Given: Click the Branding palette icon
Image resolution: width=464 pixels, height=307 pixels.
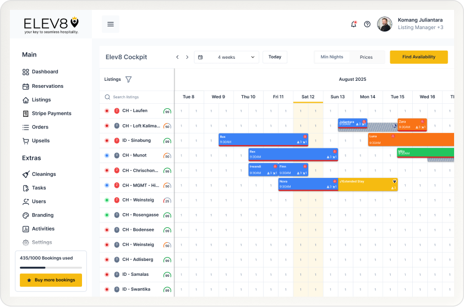Looking at the screenshot, I should [x=26, y=215].
